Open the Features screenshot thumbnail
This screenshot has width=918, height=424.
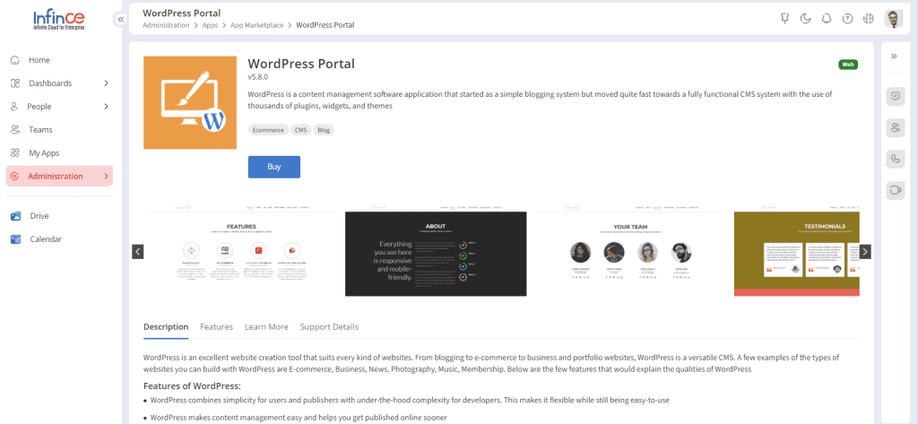tap(241, 251)
